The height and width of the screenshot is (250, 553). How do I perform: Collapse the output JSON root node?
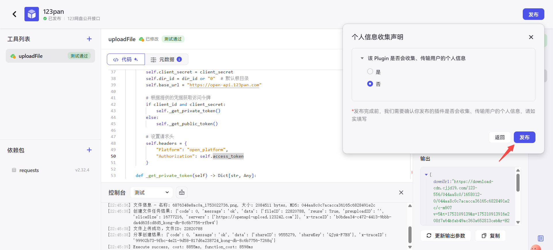pos(426,175)
